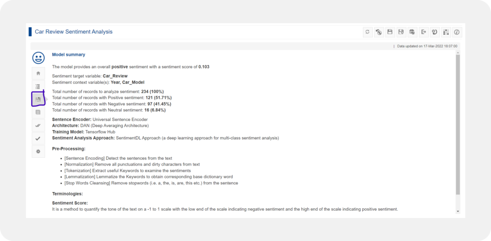Click the scrollbar down arrow
This screenshot has height=241, width=491.
pyautogui.click(x=458, y=212)
